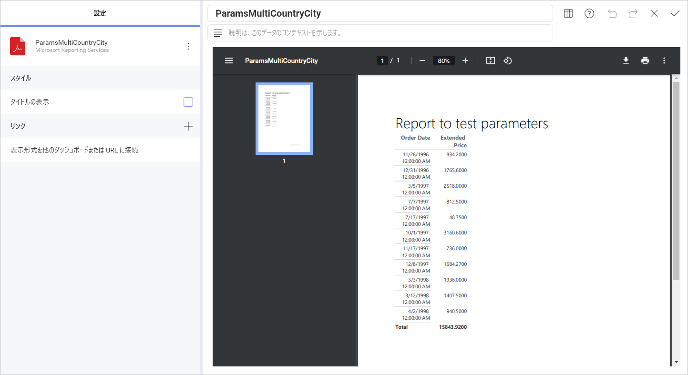This screenshot has width=688, height=375.
Task: Click the 736.0000 price value
Action: tap(456, 248)
